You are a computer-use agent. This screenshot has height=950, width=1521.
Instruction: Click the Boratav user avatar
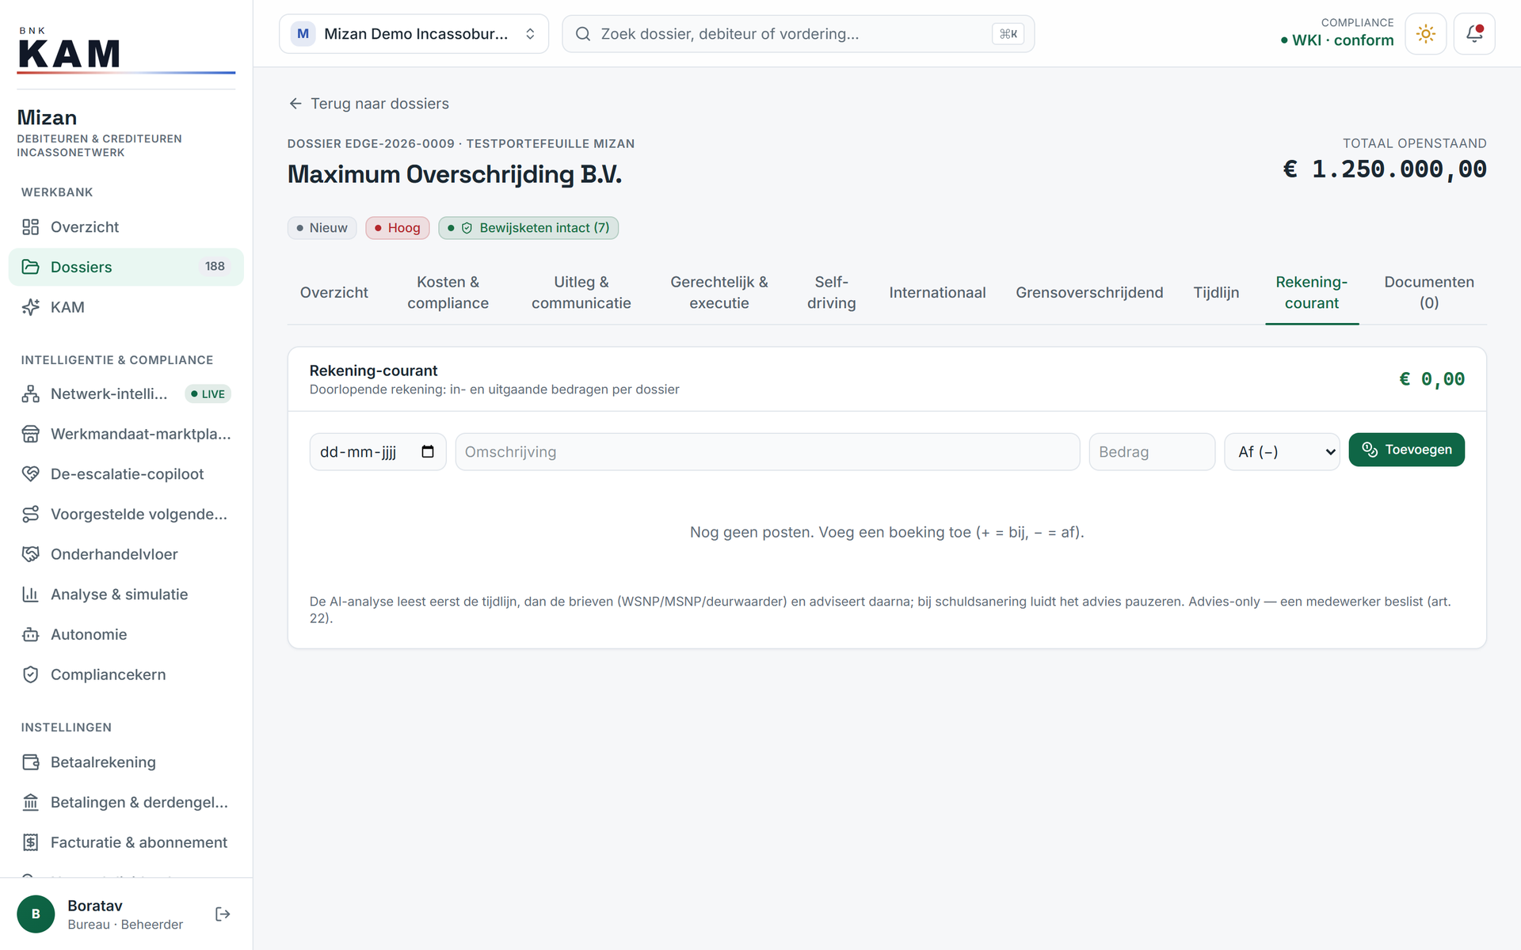[36, 914]
